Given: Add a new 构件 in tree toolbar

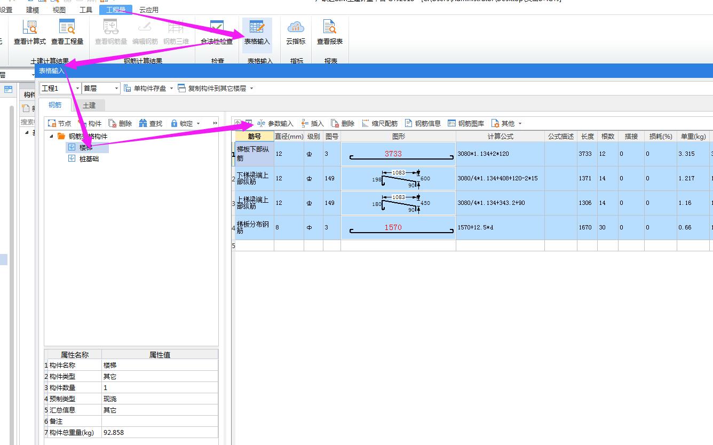Looking at the screenshot, I should [x=90, y=123].
